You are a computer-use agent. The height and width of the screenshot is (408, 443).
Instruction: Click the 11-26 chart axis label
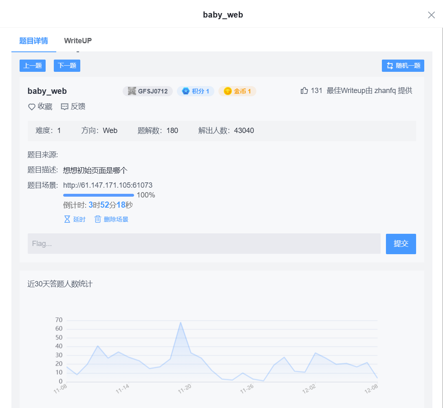(247, 389)
